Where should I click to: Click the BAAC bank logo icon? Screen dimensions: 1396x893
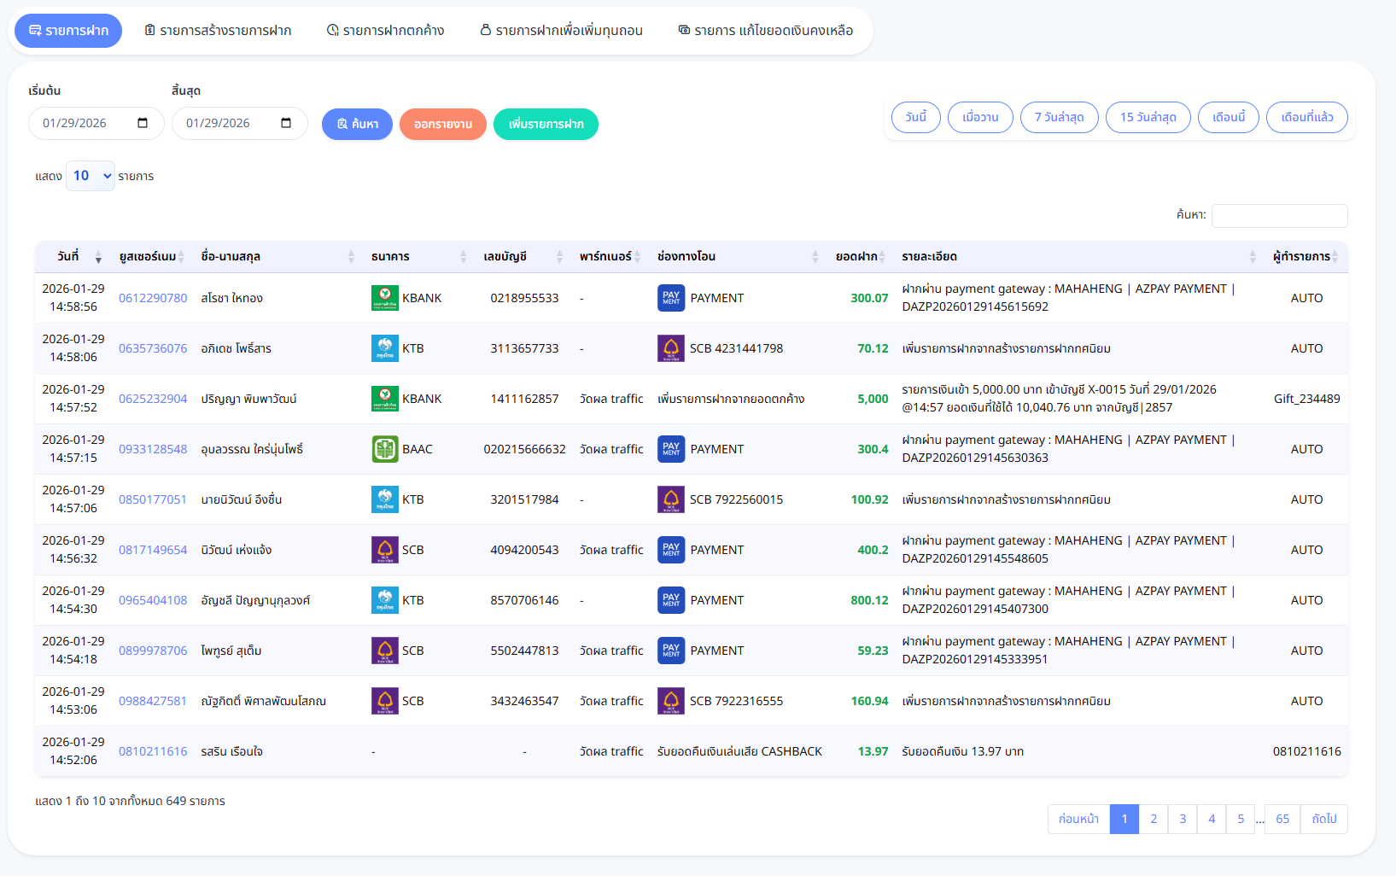385,449
